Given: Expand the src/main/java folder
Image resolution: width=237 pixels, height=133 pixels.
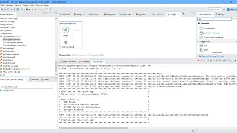Looking at the screenshot, I should point(7,51).
